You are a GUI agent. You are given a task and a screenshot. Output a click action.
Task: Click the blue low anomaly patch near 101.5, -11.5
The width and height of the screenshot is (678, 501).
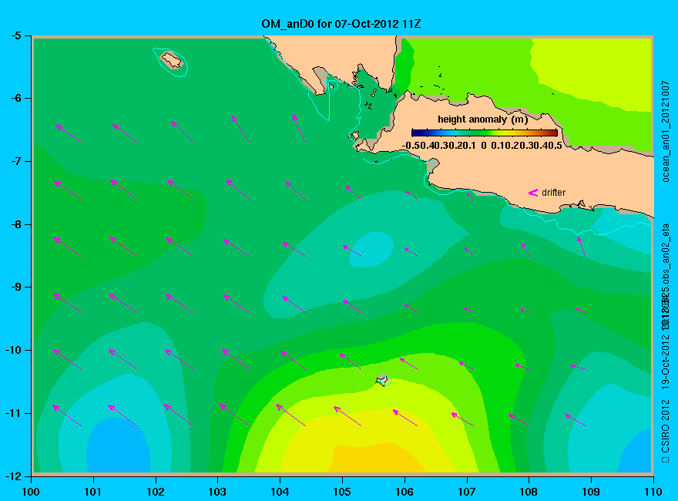point(118,446)
